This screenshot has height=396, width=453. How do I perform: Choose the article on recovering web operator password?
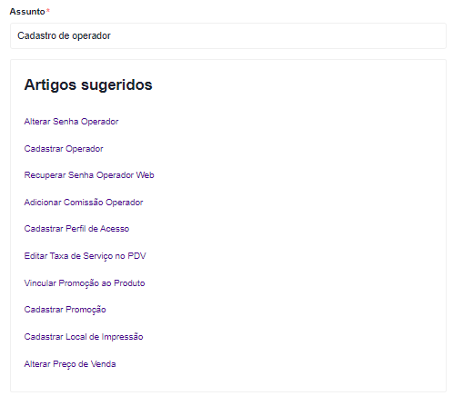89,175
